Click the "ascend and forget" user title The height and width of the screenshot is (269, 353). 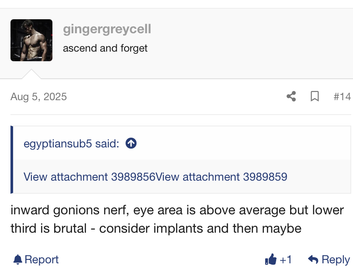tap(105, 48)
